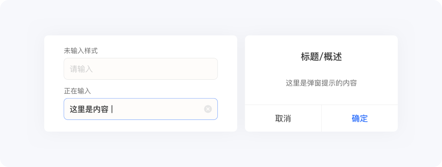
Task: Click the blue 确定 link text
Action: [359, 118]
